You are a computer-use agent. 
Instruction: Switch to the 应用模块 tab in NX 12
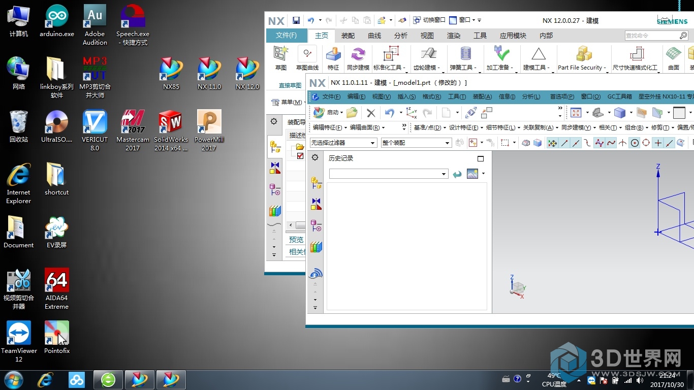(513, 36)
